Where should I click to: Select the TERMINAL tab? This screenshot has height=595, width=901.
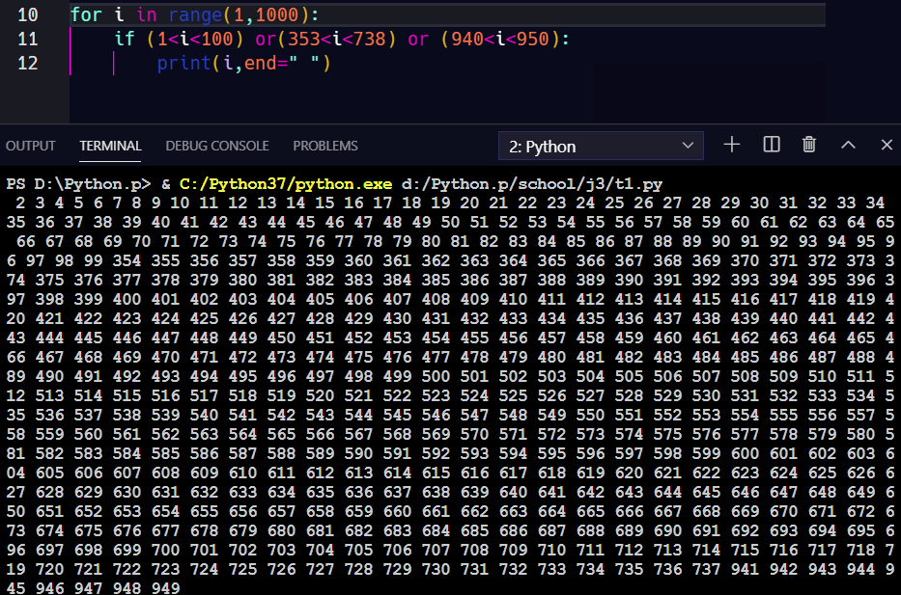tap(110, 146)
